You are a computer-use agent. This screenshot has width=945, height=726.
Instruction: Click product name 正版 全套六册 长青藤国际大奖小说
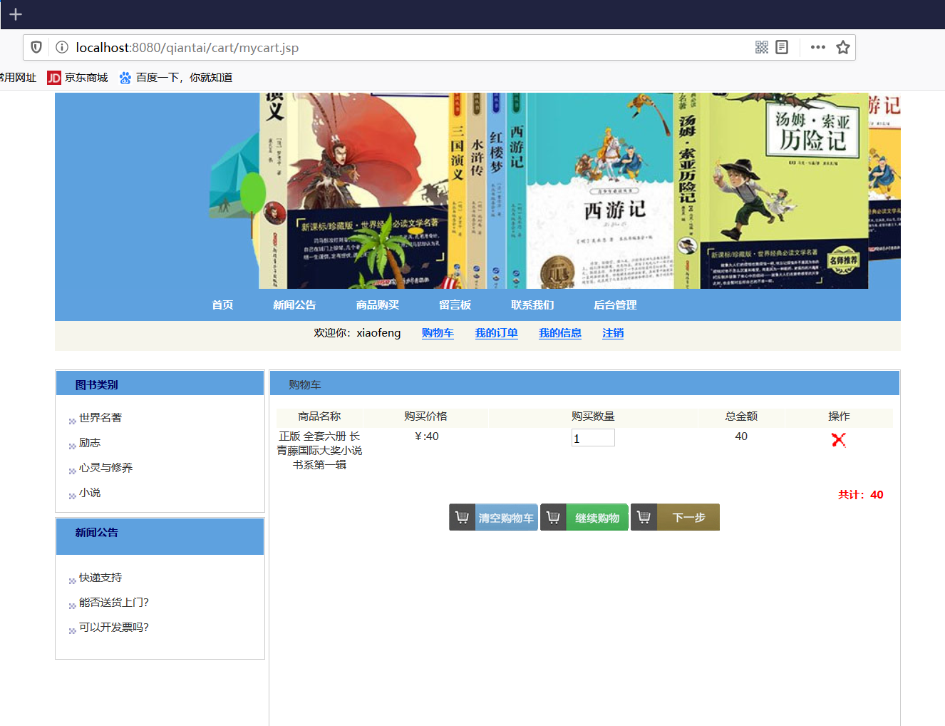pos(319,451)
